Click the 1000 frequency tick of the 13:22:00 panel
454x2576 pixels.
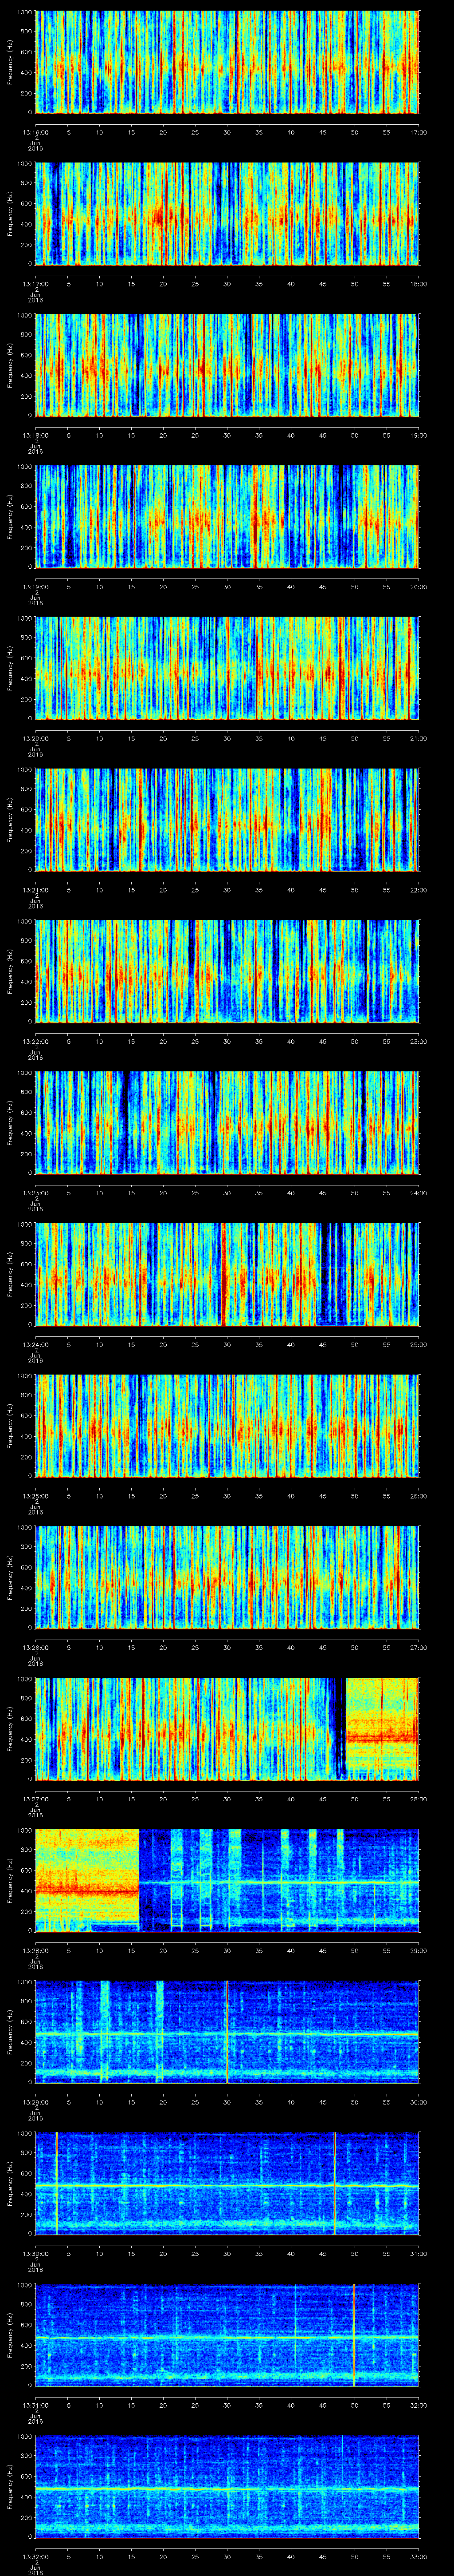click(25, 921)
